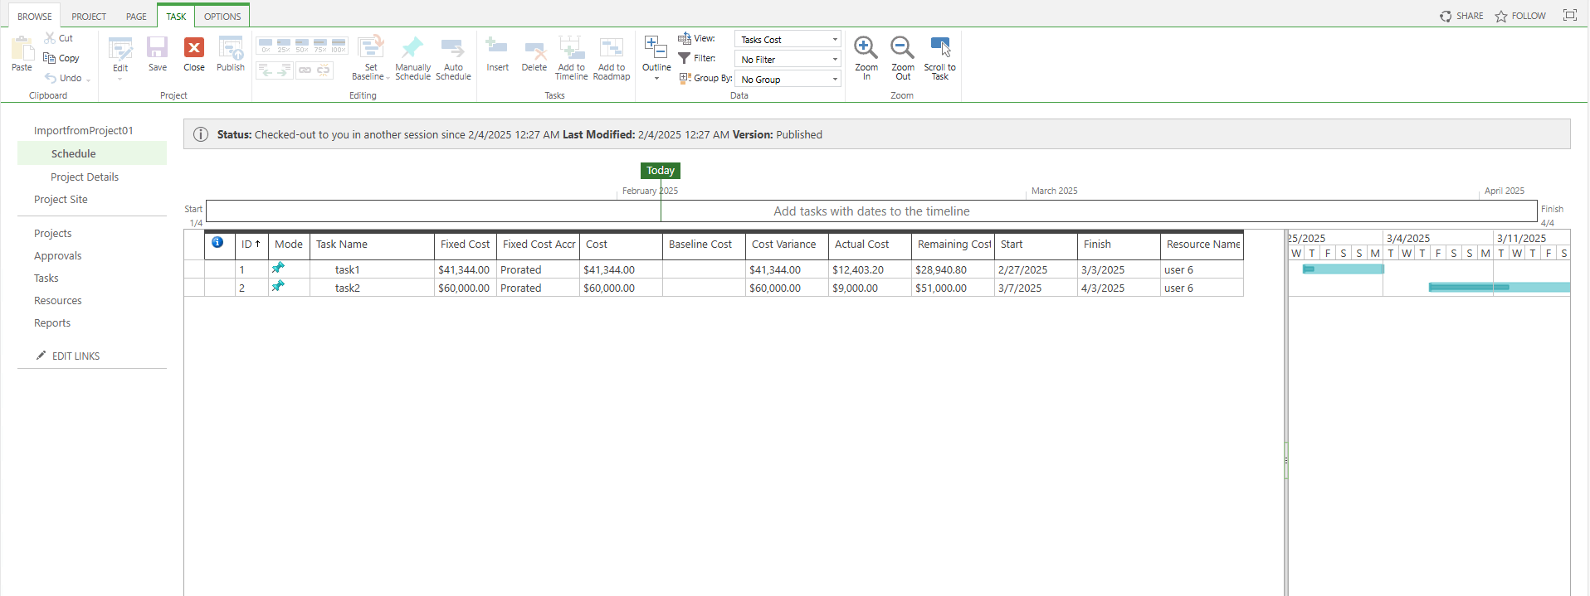Click the Link tasks chain icon
Viewport: 1590px width, 596px height.
305,70
